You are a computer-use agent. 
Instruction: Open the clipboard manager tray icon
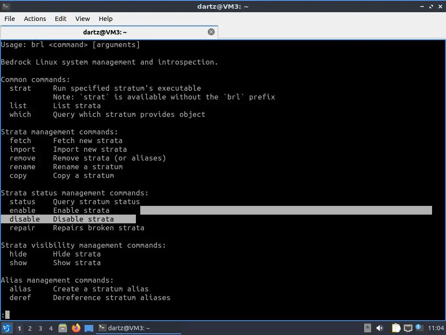coord(396,328)
